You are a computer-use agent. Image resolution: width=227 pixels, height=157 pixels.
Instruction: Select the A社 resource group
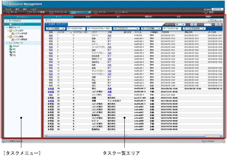pos(13,49)
